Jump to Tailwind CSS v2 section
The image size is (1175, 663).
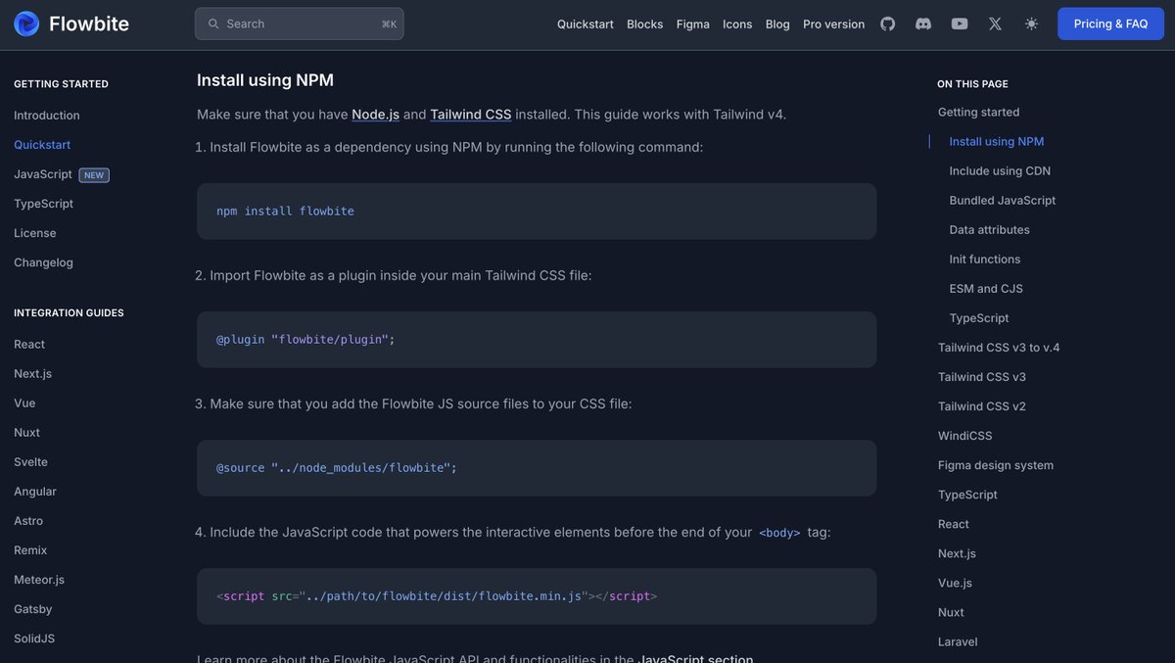coord(982,406)
